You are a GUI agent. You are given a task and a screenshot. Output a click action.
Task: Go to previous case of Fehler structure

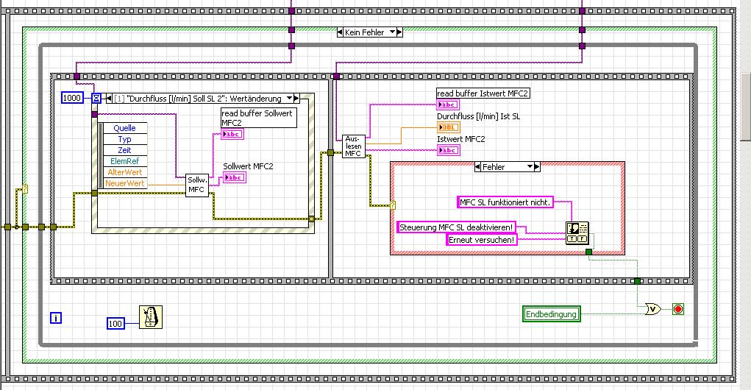(x=477, y=167)
